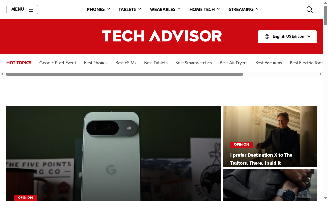Screen dimensions: 328x201
Task: Open the Google Pixel phone article image
Action: click(x=114, y=153)
